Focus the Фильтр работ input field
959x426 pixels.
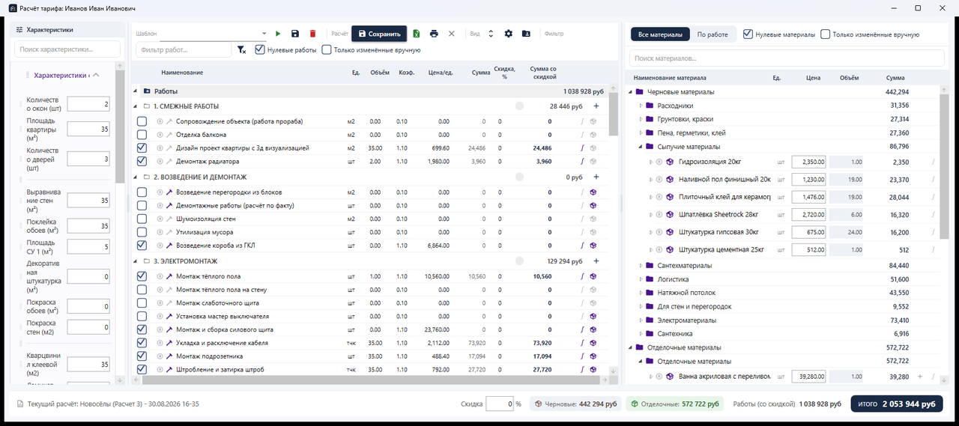(x=184, y=49)
